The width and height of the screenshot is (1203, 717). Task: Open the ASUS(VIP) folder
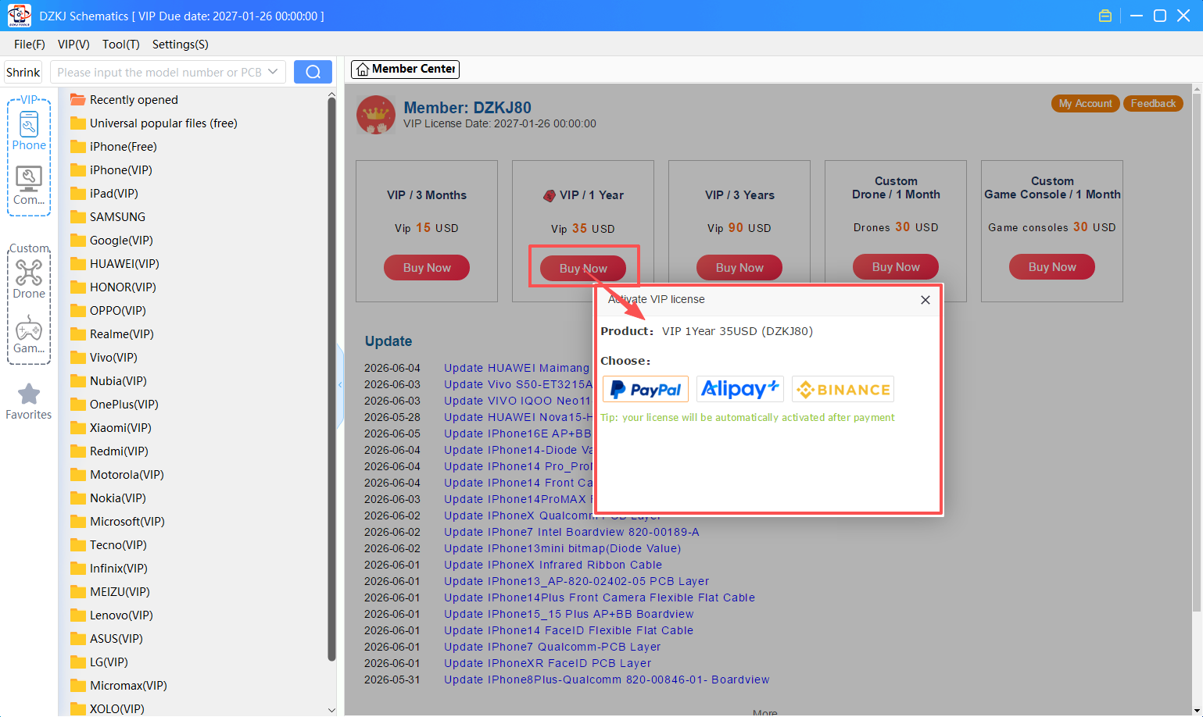pyautogui.click(x=107, y=639)
